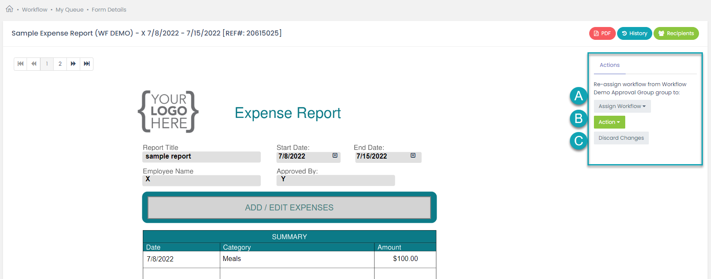
Task: Click the End Date field
Action: (x=389, y=157)
